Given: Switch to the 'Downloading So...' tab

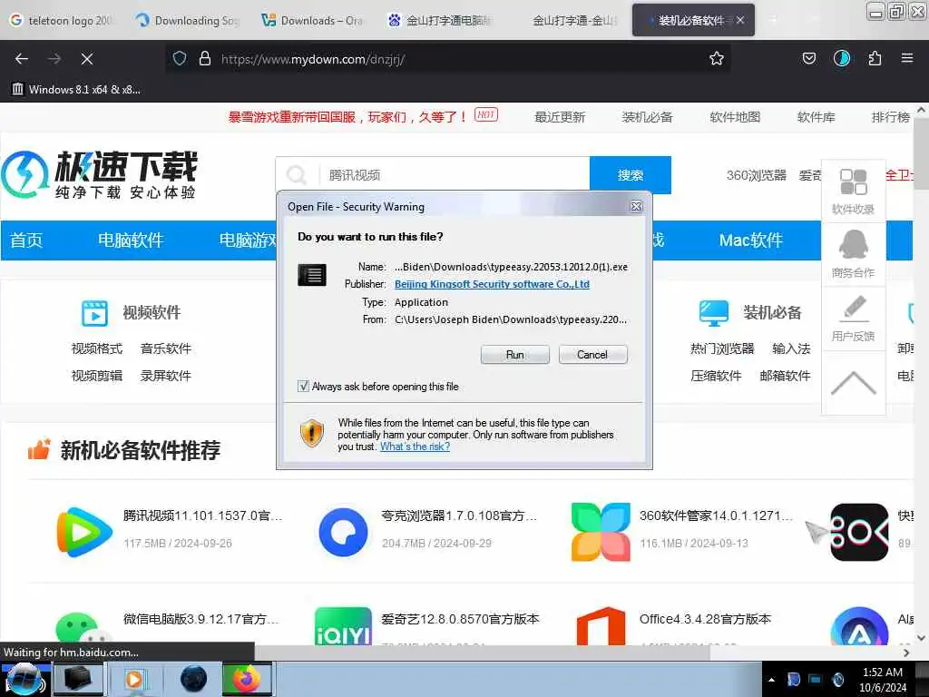Looking at the screenshot, I should (187, 20).
